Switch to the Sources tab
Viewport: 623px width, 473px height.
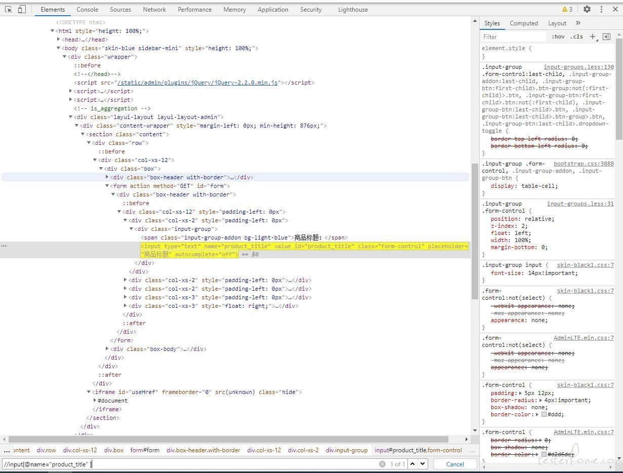coord(120,9)
